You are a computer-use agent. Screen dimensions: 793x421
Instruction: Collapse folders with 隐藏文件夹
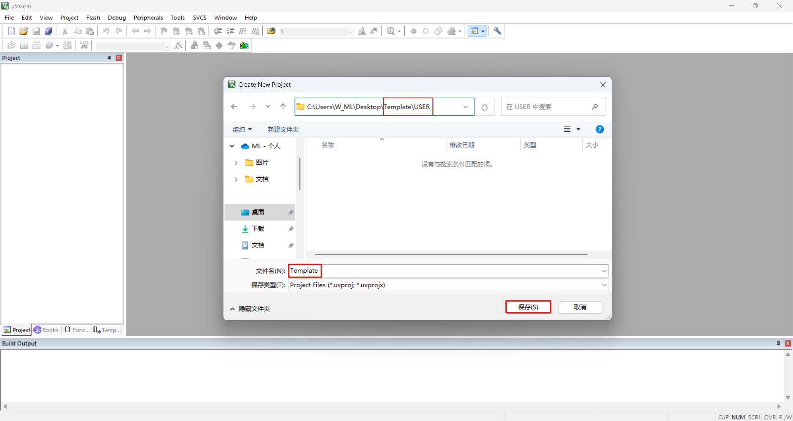[x=250, y=309]
